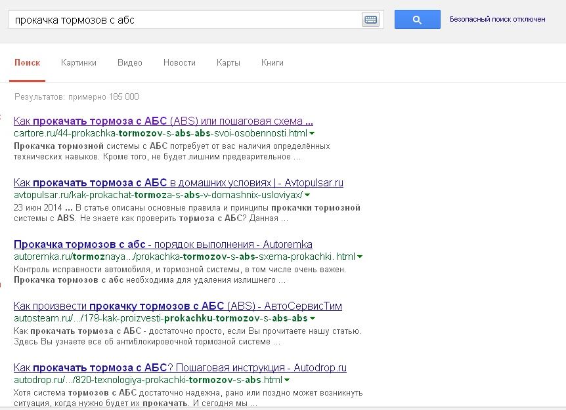Switch to the Карты tab

pos(229,63)
